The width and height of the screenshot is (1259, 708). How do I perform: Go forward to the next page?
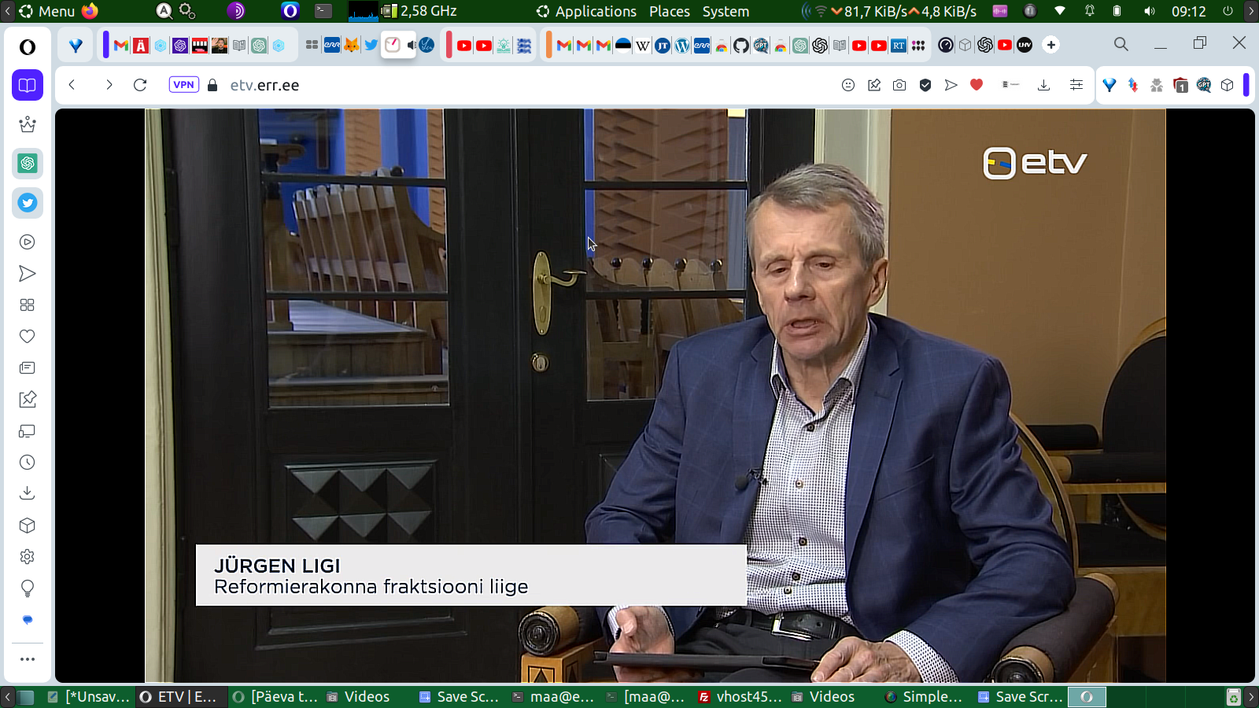[x=109, y=85]
